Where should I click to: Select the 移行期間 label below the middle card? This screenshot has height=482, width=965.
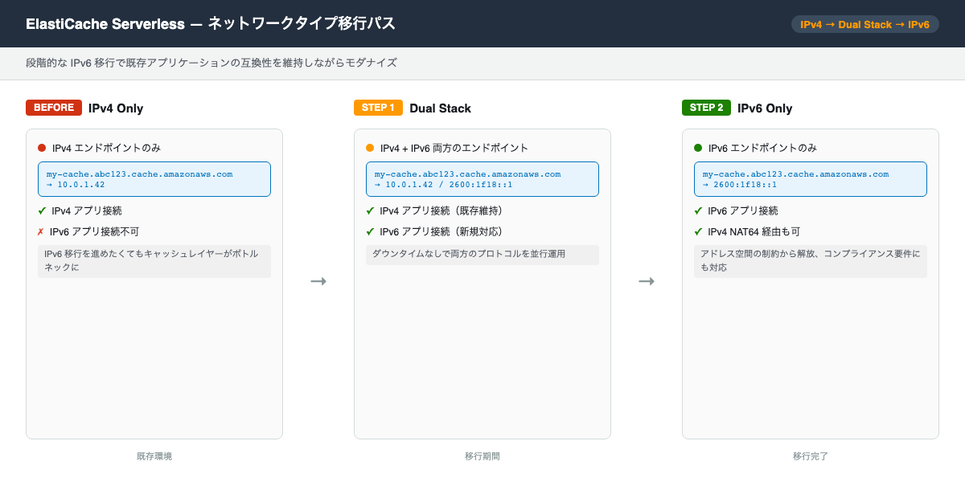tap(482, 455)
